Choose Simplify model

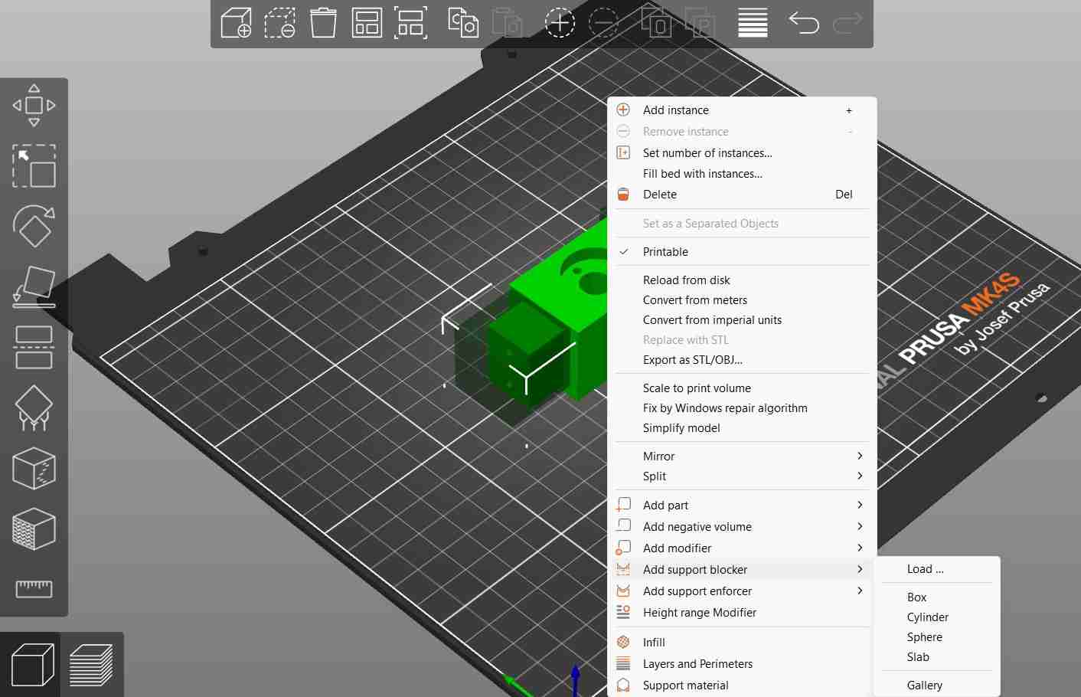(x=743, y=428)
